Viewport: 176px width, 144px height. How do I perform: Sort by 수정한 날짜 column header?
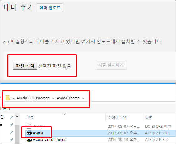[118, 117]
